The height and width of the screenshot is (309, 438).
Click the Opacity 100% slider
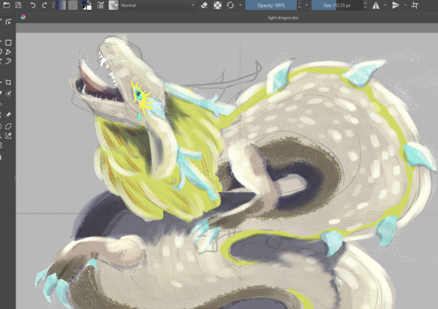click(x=271, y=5)
